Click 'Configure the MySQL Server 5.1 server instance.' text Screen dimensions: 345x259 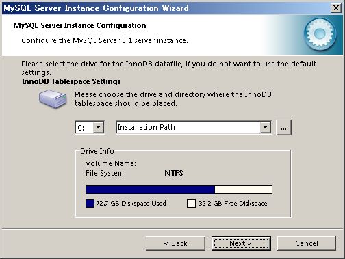[x=105, y=40]
